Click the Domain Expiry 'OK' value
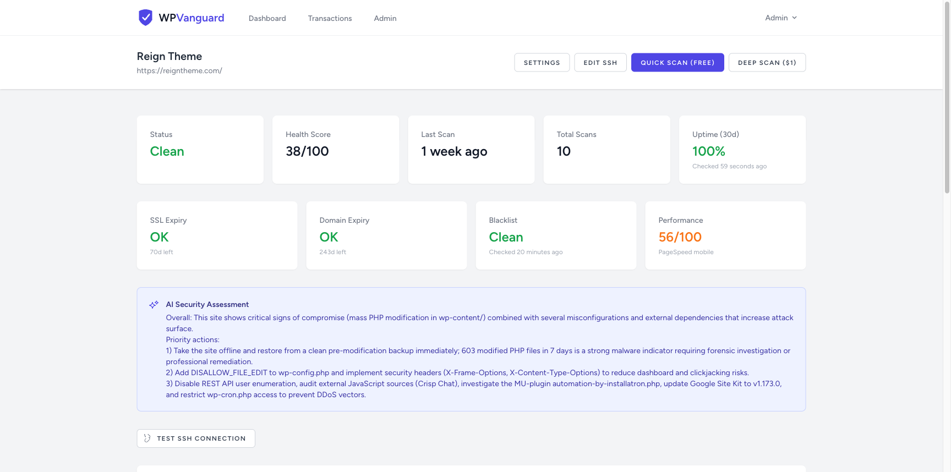951x472 pixels. [x=329, y=237]
